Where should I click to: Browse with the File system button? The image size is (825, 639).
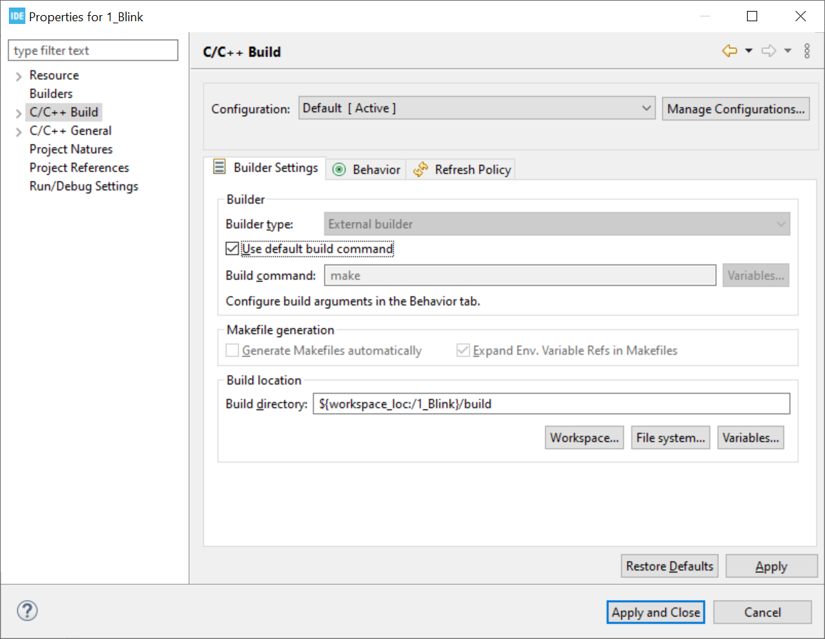[670, 438]
